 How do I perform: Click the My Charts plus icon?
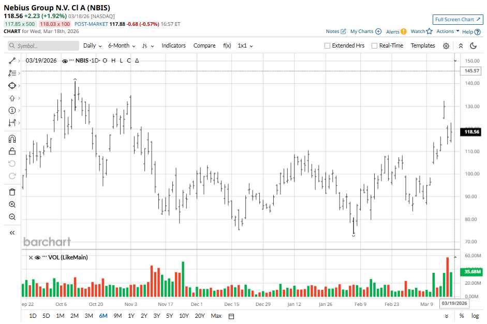tap(378, 32)
